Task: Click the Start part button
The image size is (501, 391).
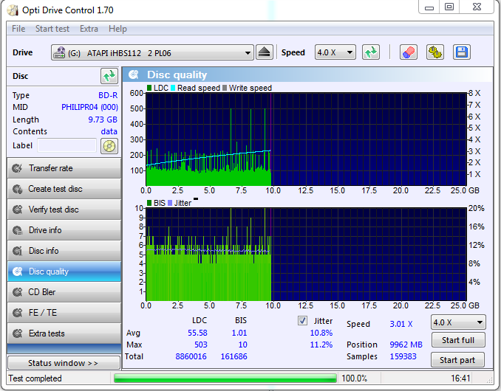Action: pos(457,360)
